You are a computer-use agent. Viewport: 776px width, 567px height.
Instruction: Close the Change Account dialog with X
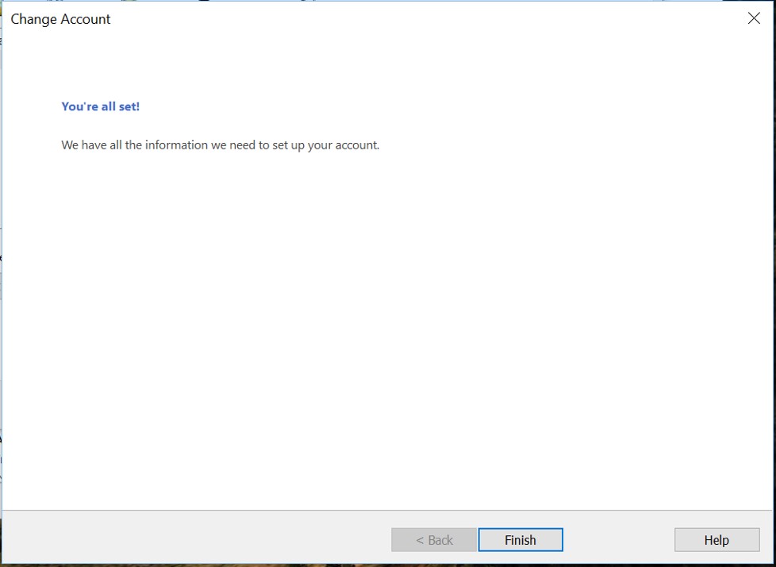pyautogui.click(x=754, y=18)
